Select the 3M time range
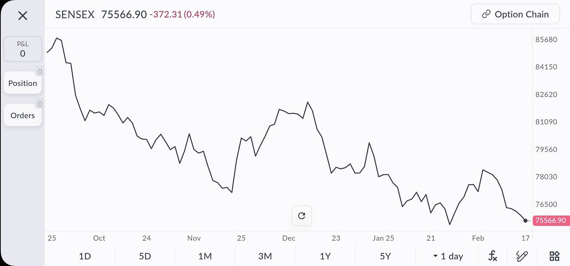The height and width of the screenshot is (266, 570). click(x=265, y=256)
